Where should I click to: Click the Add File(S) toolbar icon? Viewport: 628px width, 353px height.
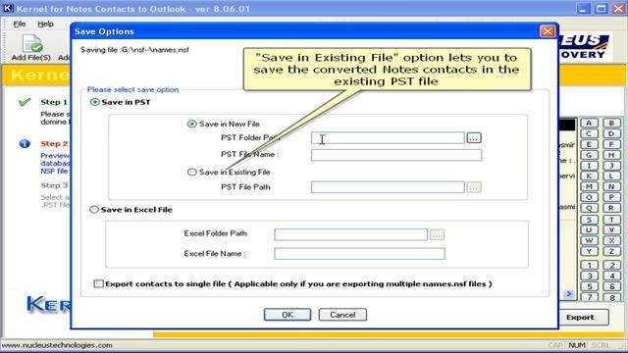tap(31, 48)
